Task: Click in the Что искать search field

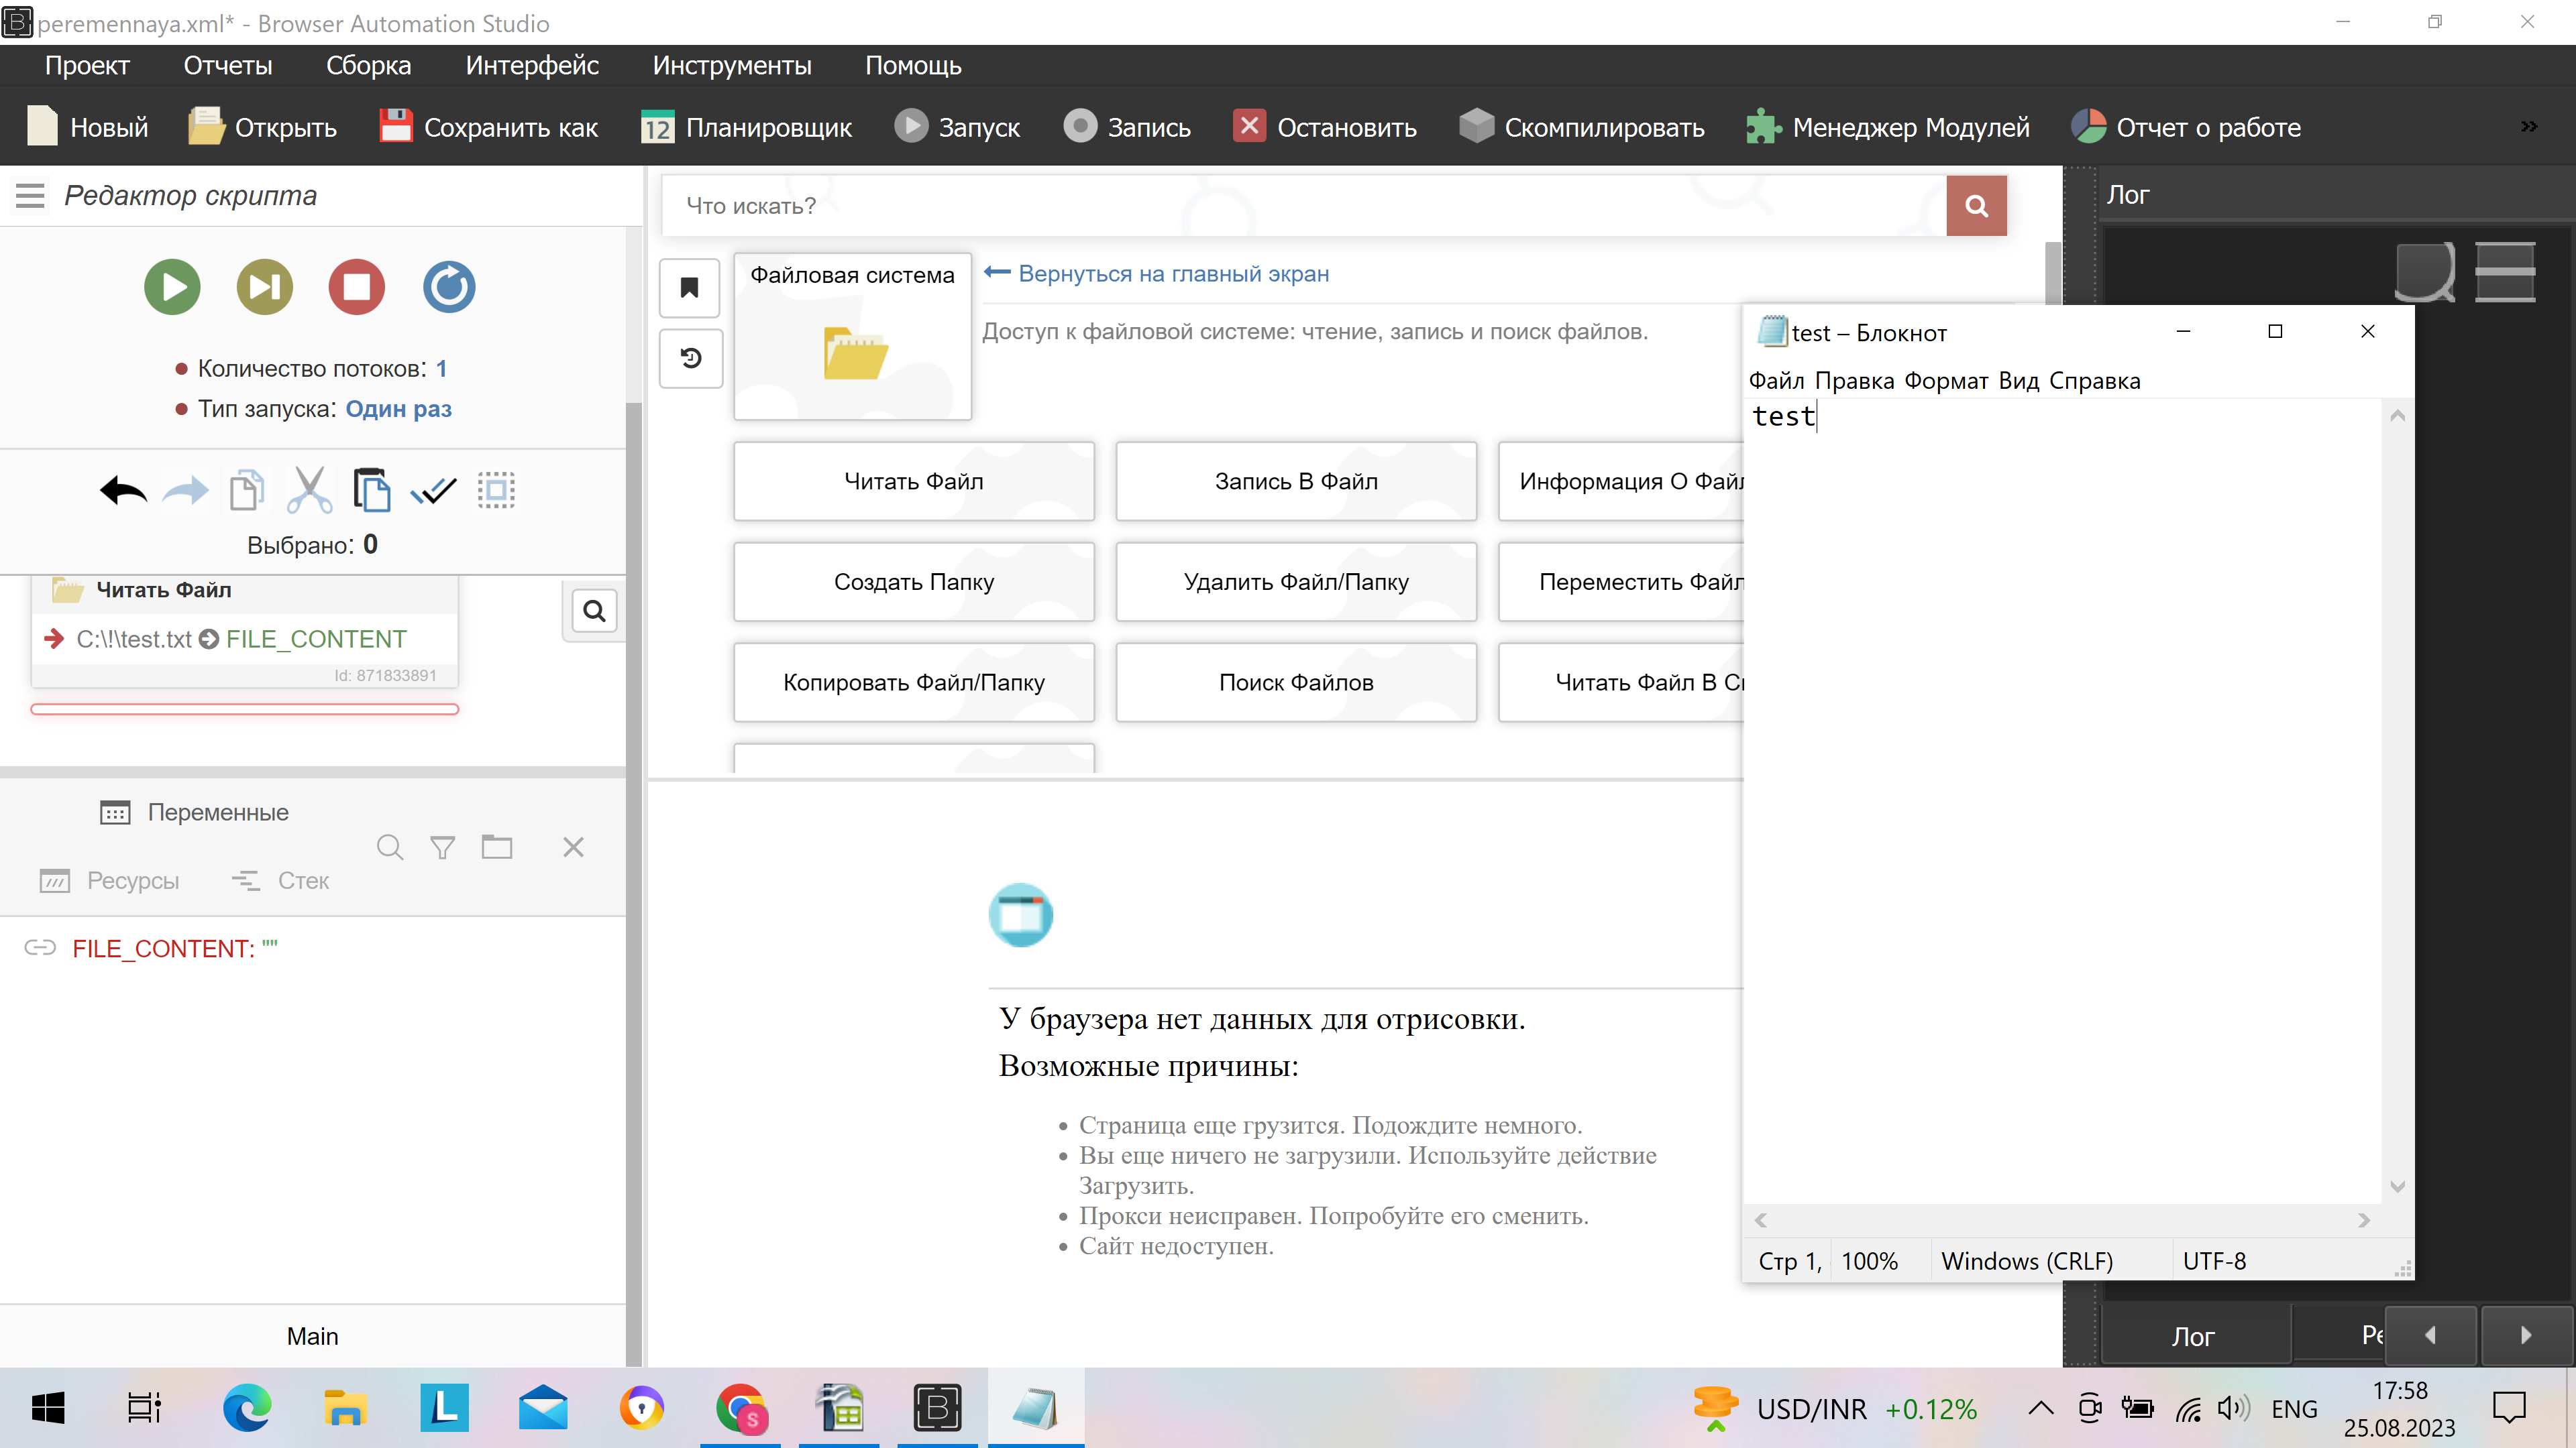Action: pyautogui.click(x=1300, y=206)
